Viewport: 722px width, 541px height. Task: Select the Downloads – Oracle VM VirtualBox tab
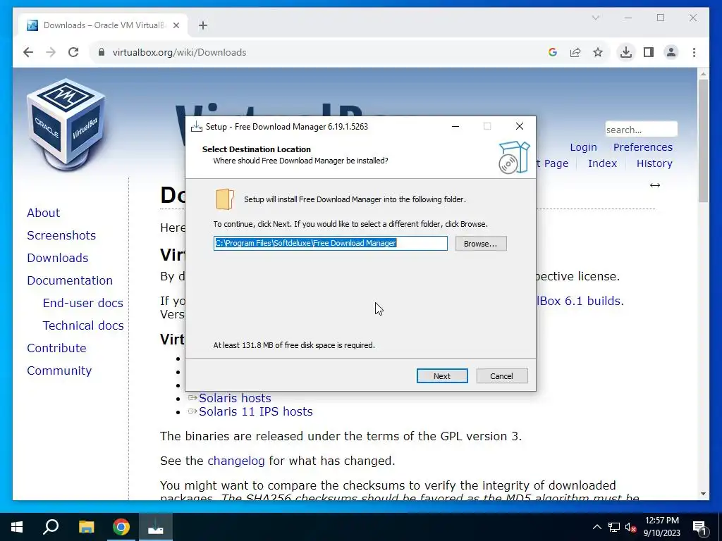click(x=103, y=25)
